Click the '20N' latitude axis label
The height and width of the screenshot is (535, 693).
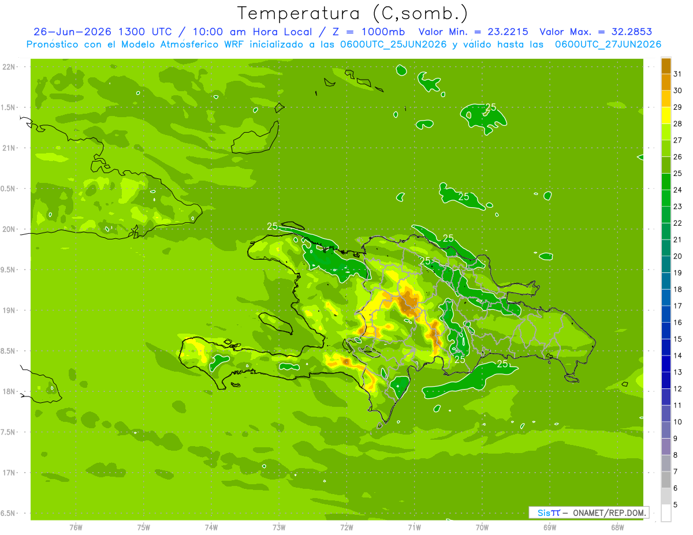click(9, 229)
